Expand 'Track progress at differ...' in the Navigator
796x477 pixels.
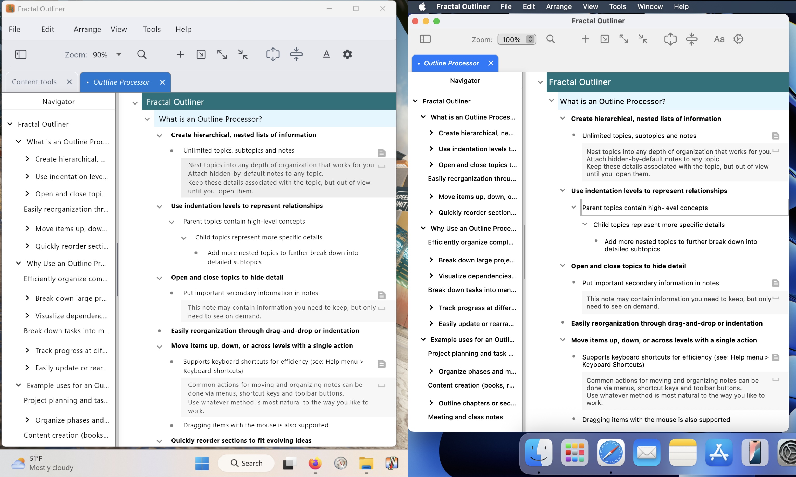431,308
